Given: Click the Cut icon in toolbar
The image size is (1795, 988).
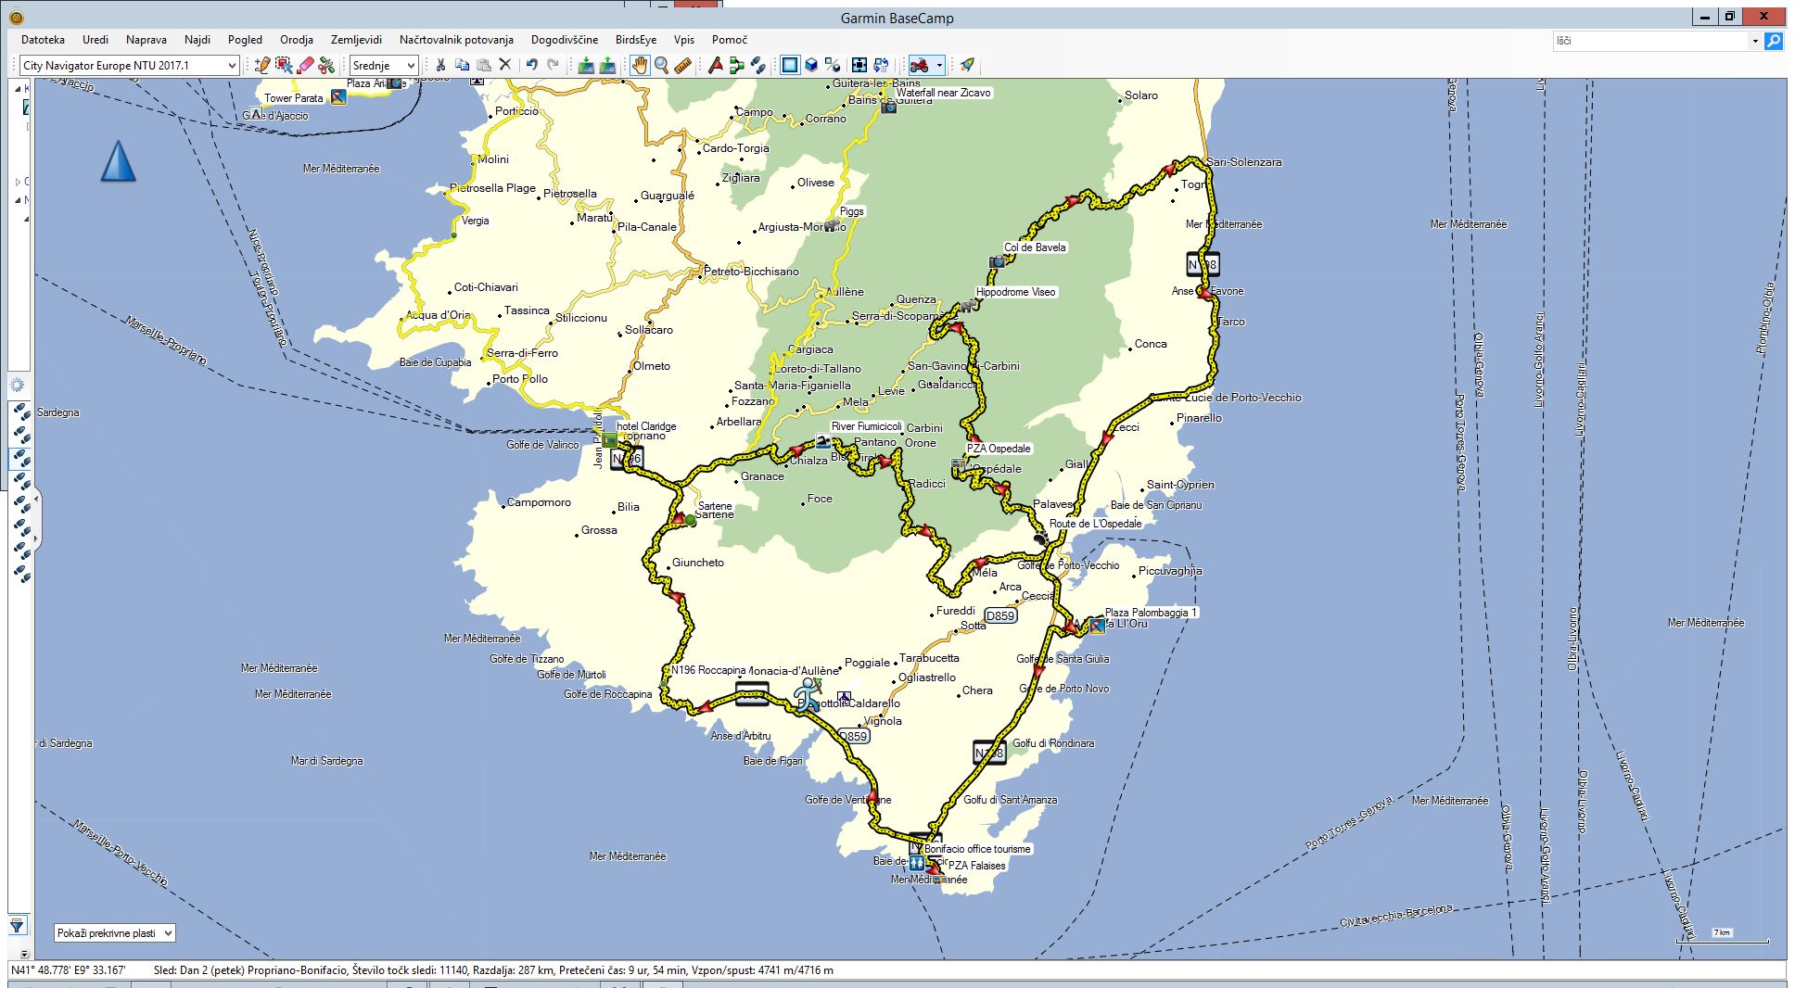Looking at the screenshot, I should (x=441, y=65).
